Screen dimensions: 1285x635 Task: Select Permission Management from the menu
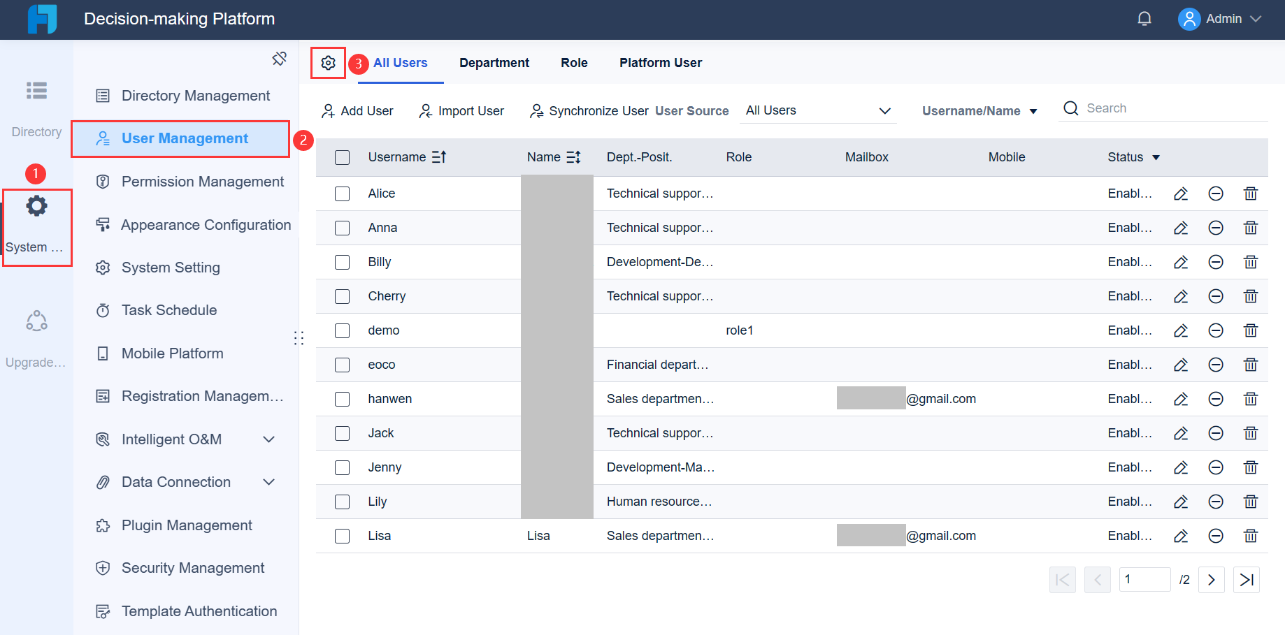click(202, 182)
